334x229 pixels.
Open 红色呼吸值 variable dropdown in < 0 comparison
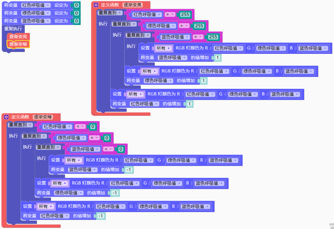57,127
